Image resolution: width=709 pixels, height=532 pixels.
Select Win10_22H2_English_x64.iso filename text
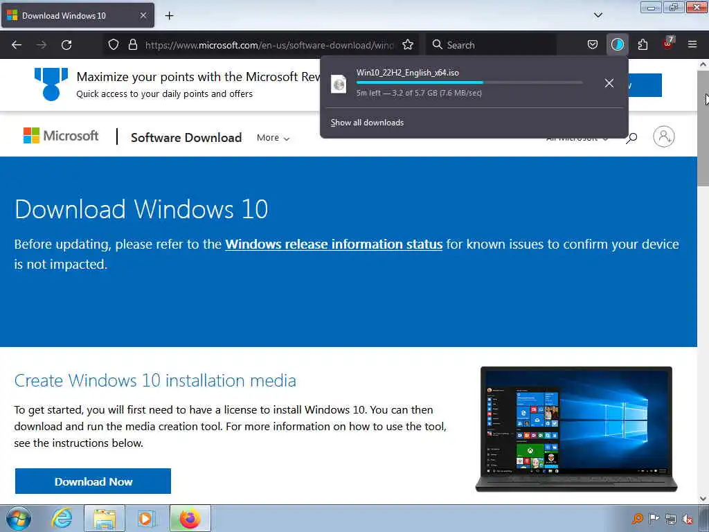[407, 73]
